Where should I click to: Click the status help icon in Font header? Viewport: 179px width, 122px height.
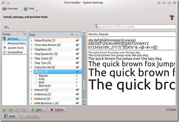(77, 34)
